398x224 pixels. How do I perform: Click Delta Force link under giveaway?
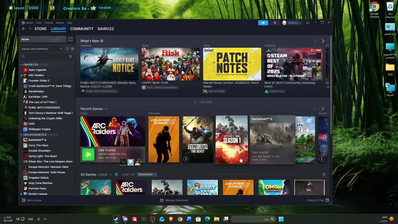277,91
